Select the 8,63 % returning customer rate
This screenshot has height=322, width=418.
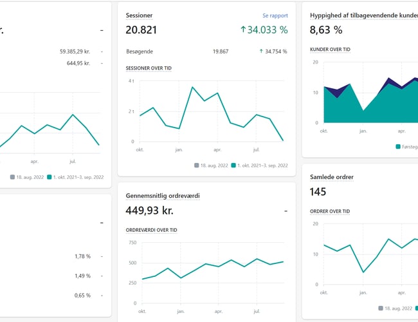pos(326,30)
